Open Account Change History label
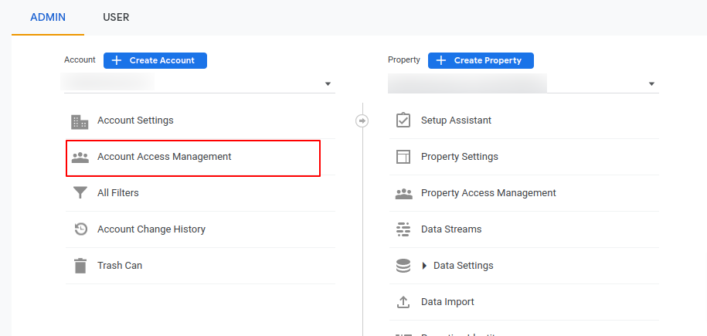The width and height of the screenshot is (707, 336). (151, 229)
